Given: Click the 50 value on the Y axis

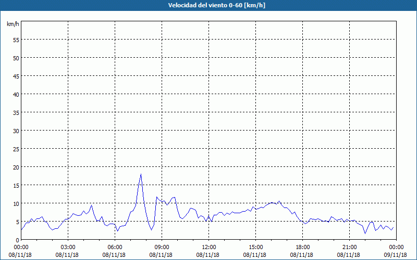Looking at the screenshot, I should pyautogui.click(x=16, y=58).
